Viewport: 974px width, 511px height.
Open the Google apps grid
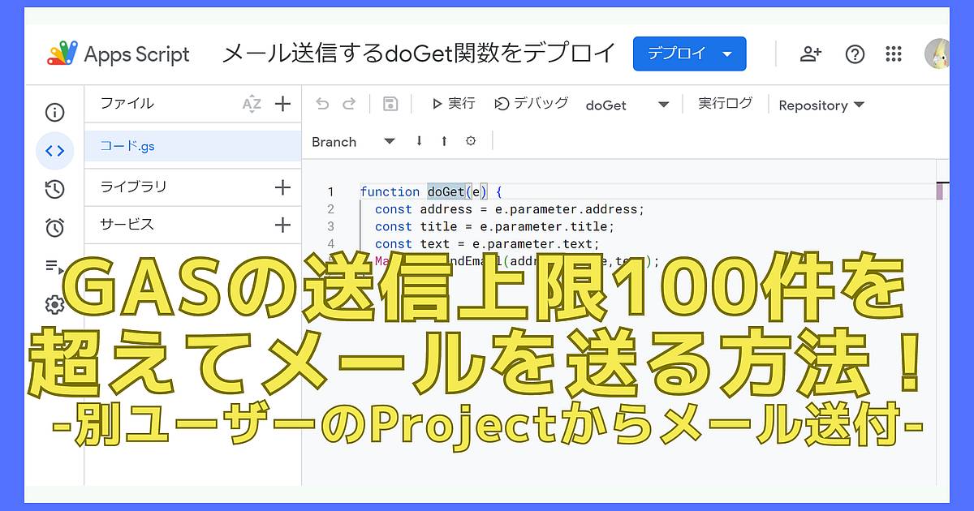coord(894,54)
